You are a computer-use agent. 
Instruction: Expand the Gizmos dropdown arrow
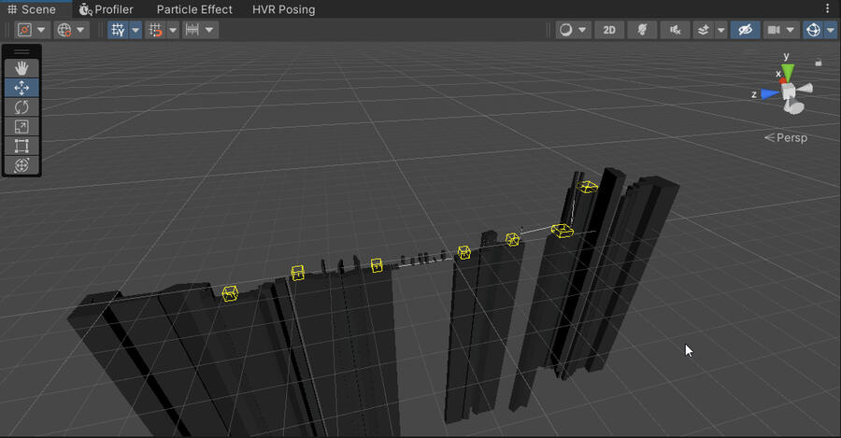tap(831, 30)
